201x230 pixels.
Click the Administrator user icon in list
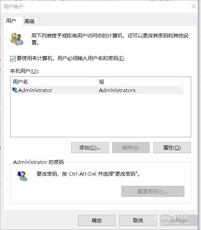click(15, 90)
